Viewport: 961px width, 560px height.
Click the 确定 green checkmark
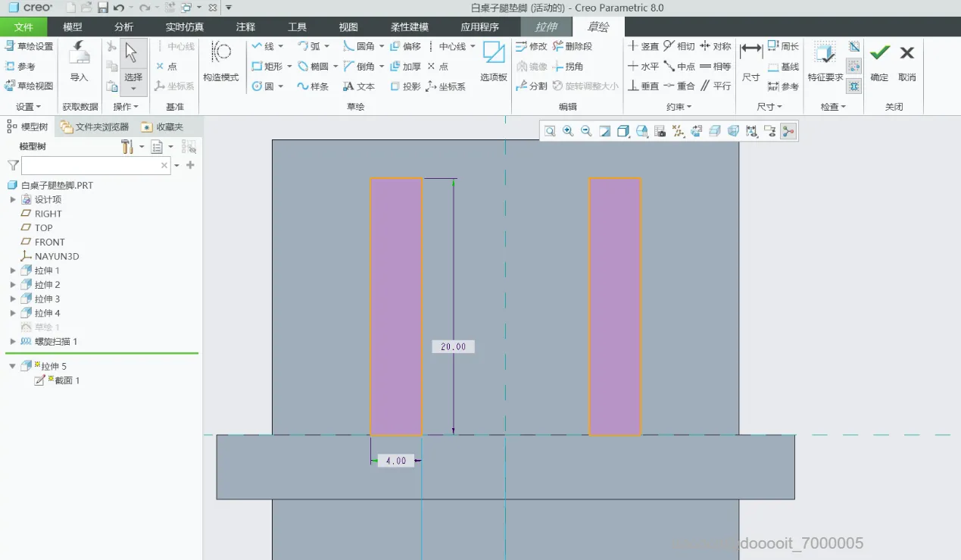(x=879, y=53)
